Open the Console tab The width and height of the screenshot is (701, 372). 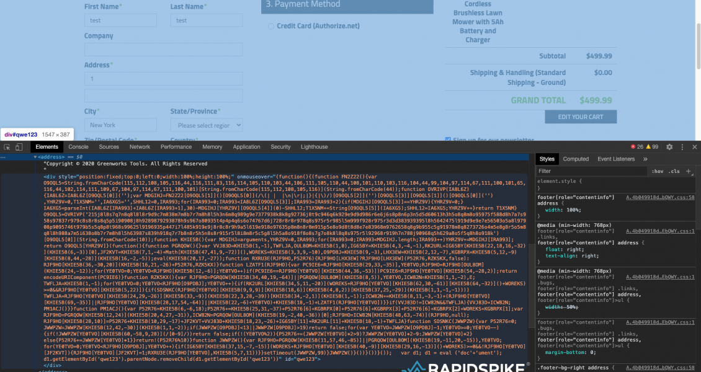(x=79, y=147)
